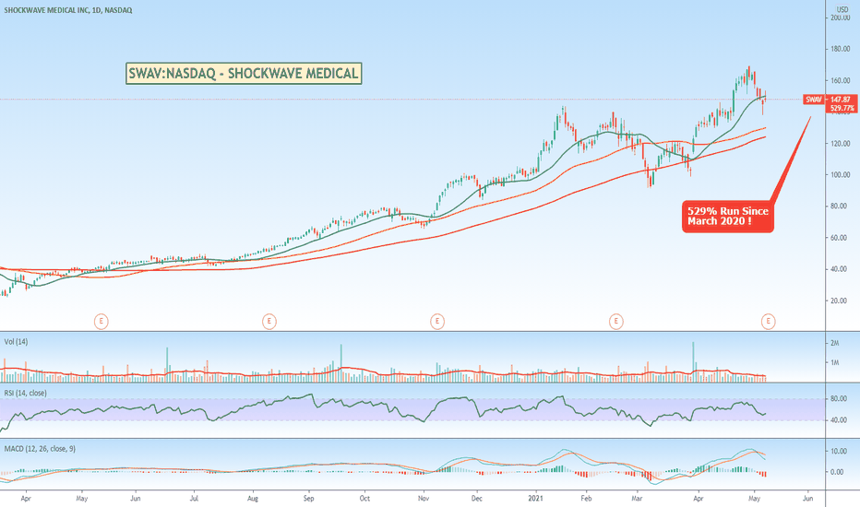Click the earnings marker in mid-February 2021
Viewport: 860px width, 507px height.
[x=615, y=321]
